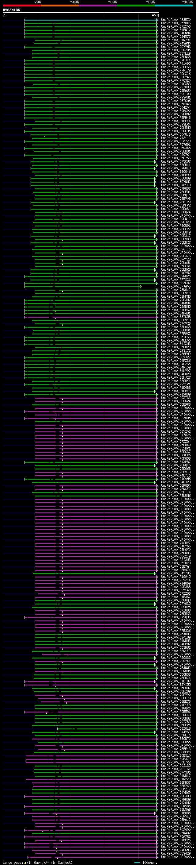Open hit UniRef100_P19889

pyautogui.click(x=176, y=395)
